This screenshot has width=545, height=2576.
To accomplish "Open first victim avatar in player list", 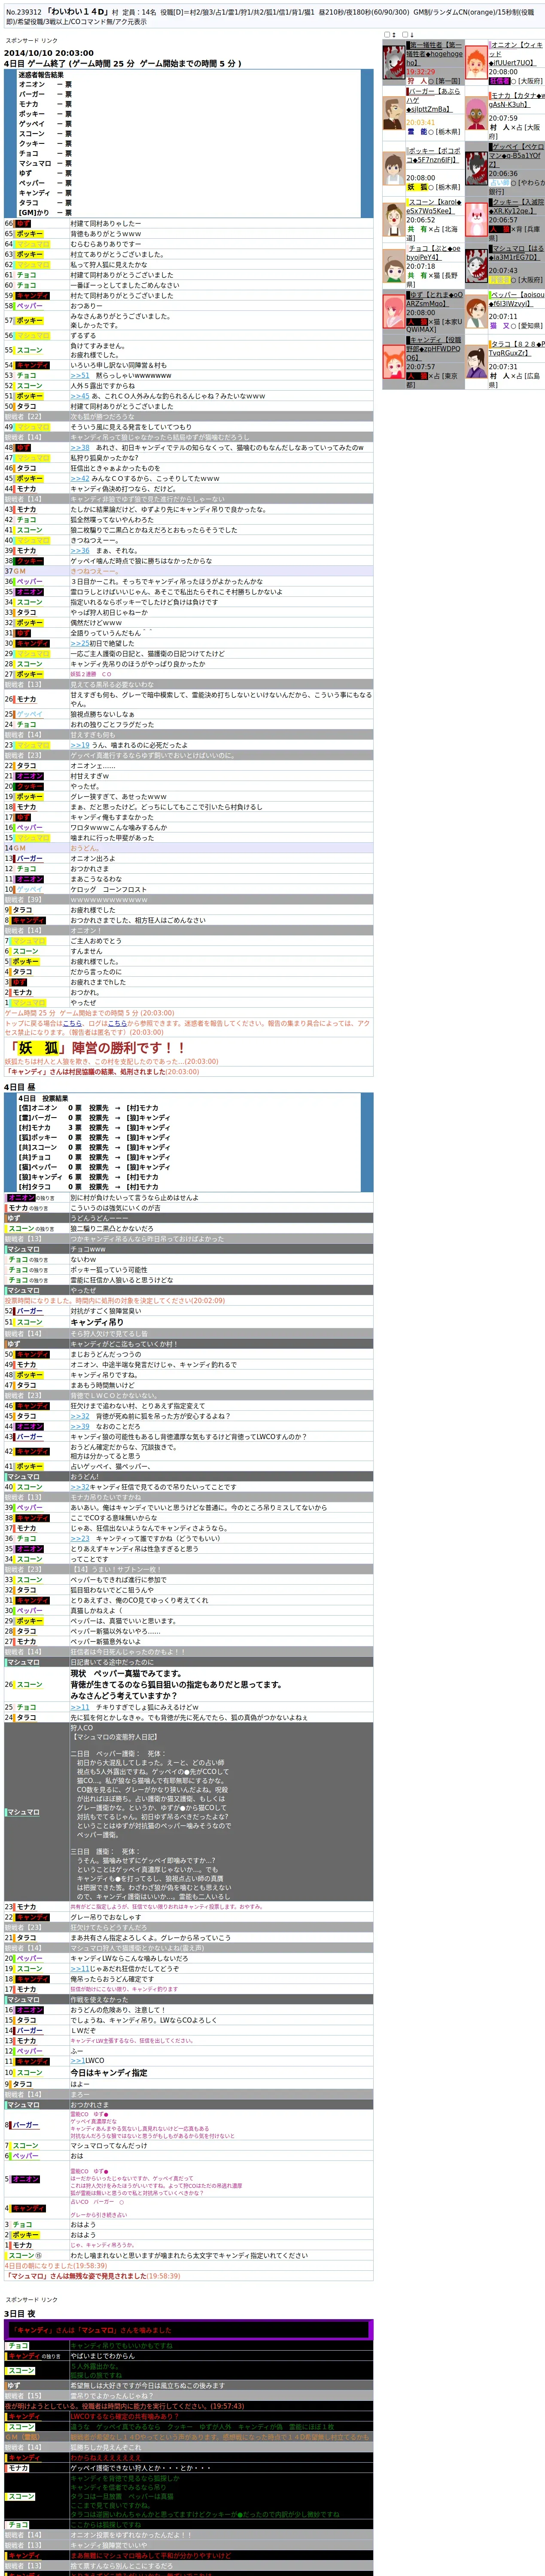I will (x=393, y=63).
